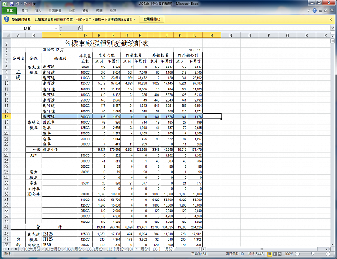337x259 pixels.
Task: Open the Customize Quick Access Toolbar arrow
Action: (34, 4)
